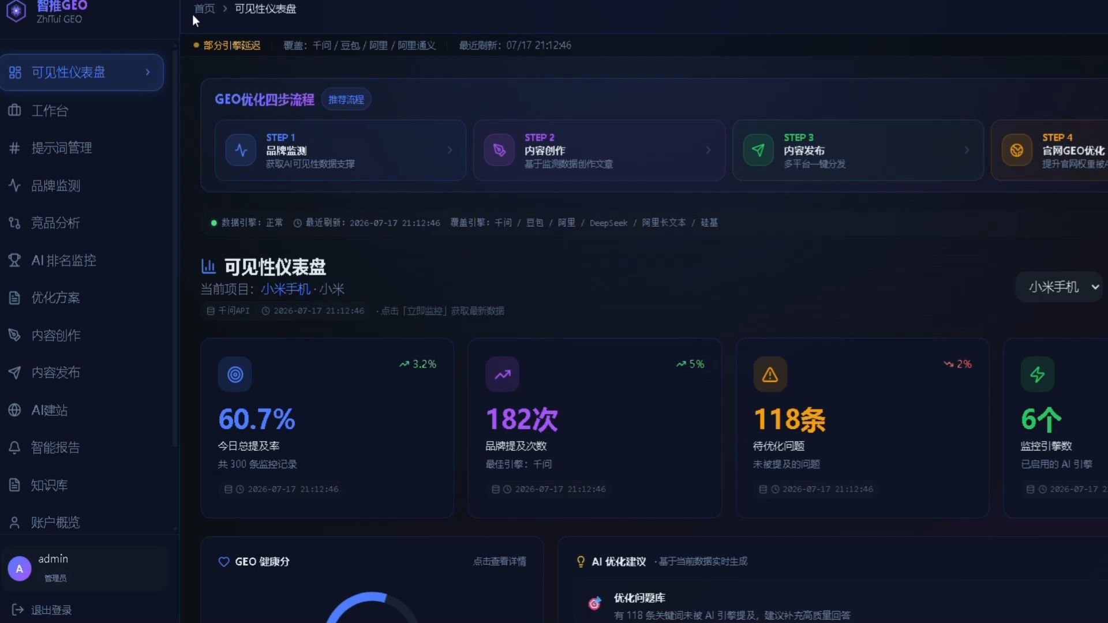Click the 优化问题库 suggestion title
1108x623 pixels.
639,598
